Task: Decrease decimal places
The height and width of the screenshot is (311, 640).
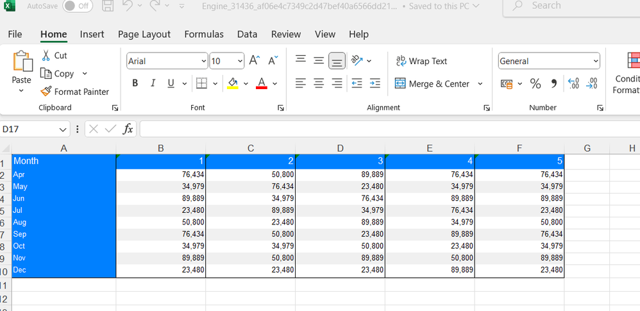Action: (x=591, y=83)
